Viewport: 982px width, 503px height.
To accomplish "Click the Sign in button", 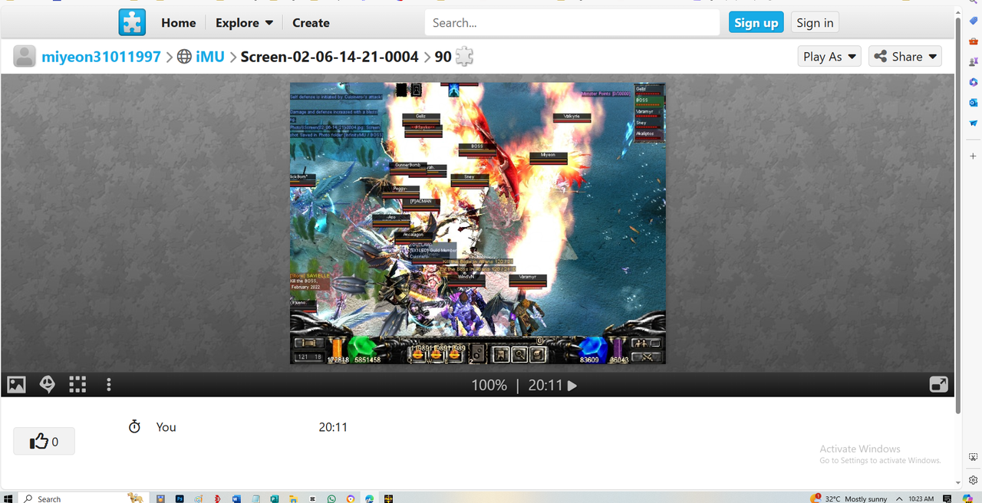I will coord(815,23).
